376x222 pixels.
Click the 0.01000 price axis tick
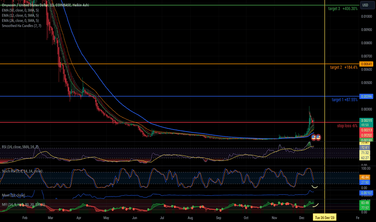[366, 16]
